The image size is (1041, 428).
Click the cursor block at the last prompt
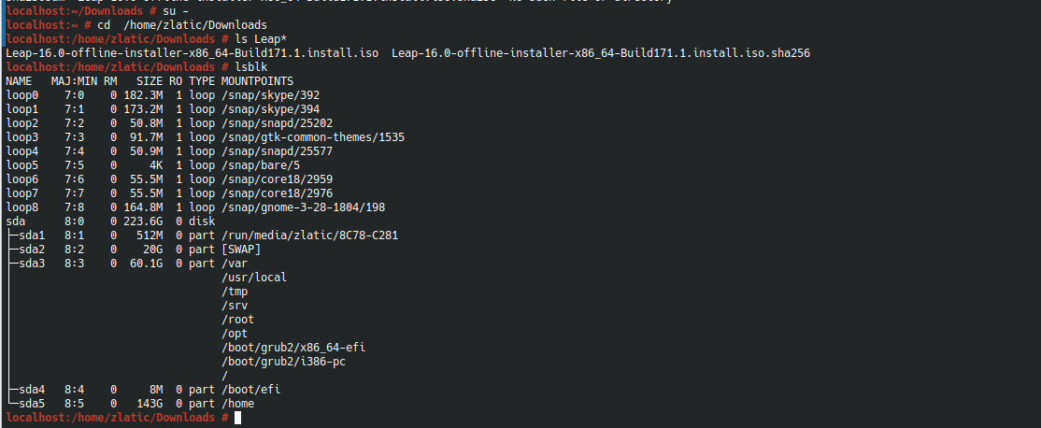click(238, 418)
